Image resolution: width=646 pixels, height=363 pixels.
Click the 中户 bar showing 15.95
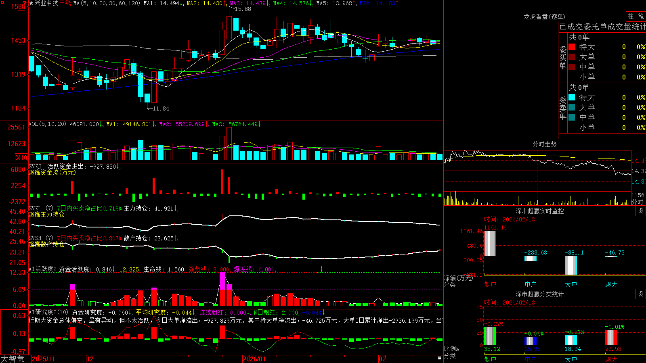[x=530, y=341]
